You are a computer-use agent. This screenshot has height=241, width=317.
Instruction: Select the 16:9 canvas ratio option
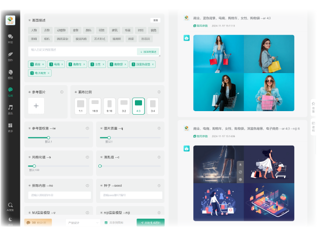click(x=95, y=106)
